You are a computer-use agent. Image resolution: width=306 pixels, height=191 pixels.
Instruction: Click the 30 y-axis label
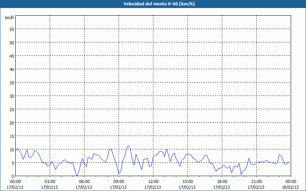click(x=12, y=96)
